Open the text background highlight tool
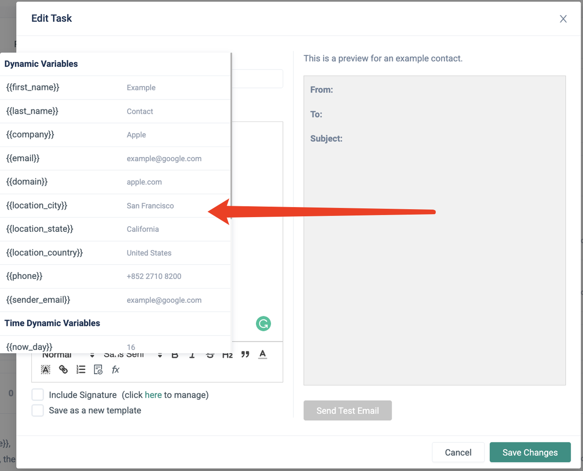 click(46, 370)
